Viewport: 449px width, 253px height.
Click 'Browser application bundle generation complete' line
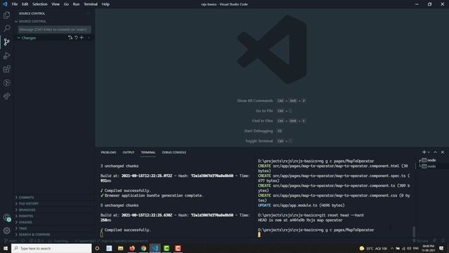click(x=152, y=195)
